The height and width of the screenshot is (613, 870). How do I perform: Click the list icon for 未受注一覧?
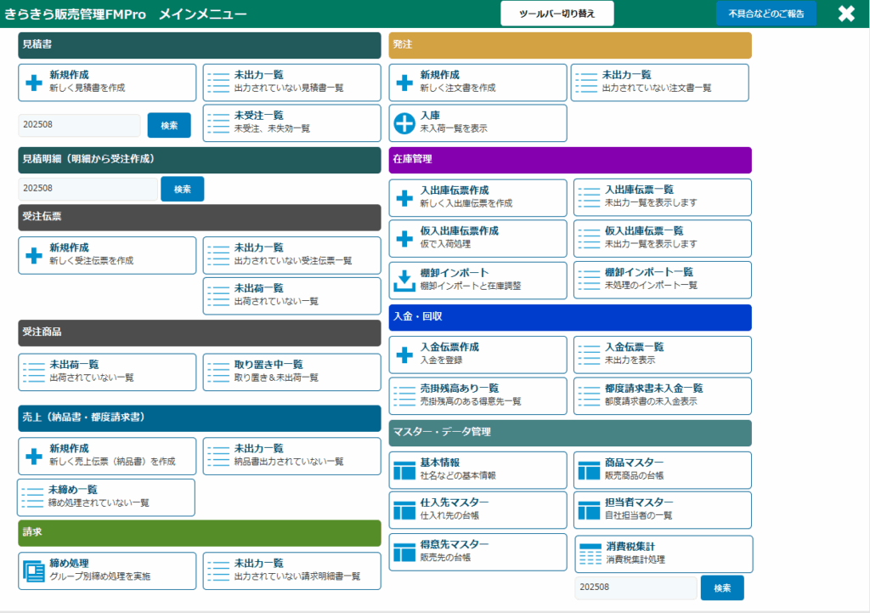[x=219, y=123]
